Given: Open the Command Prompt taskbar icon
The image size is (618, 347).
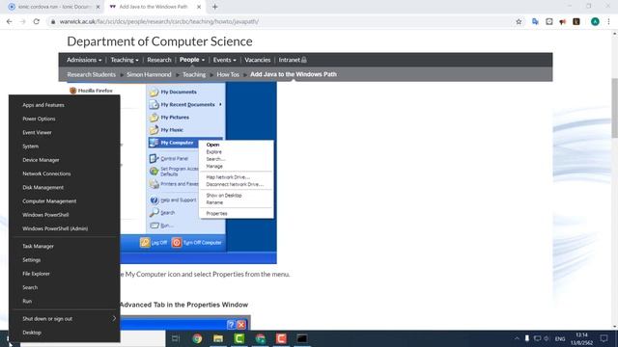Looking at the screenshot, I should 302,338.
